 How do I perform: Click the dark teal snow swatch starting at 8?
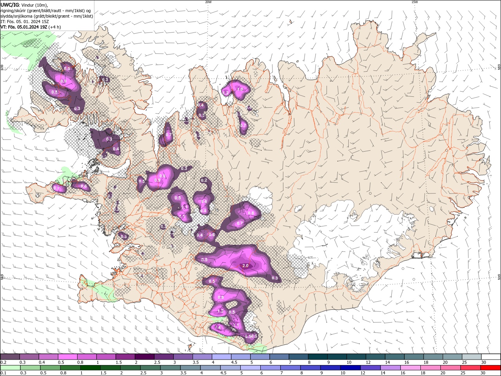click(x=317, y=357)
